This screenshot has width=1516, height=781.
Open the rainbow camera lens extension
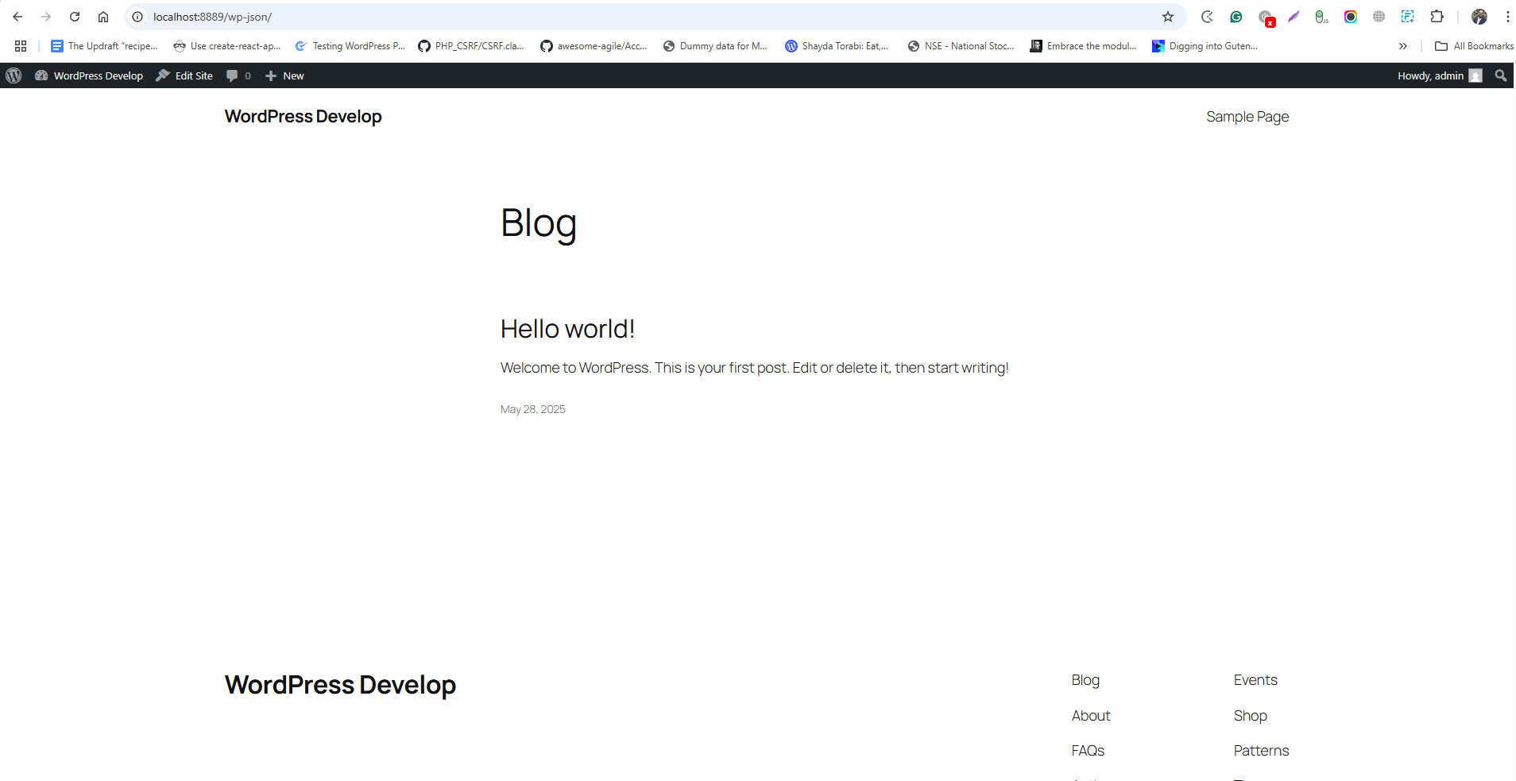(1351, 17)
